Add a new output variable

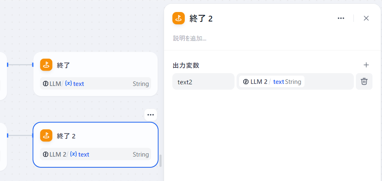coord(366,65)
